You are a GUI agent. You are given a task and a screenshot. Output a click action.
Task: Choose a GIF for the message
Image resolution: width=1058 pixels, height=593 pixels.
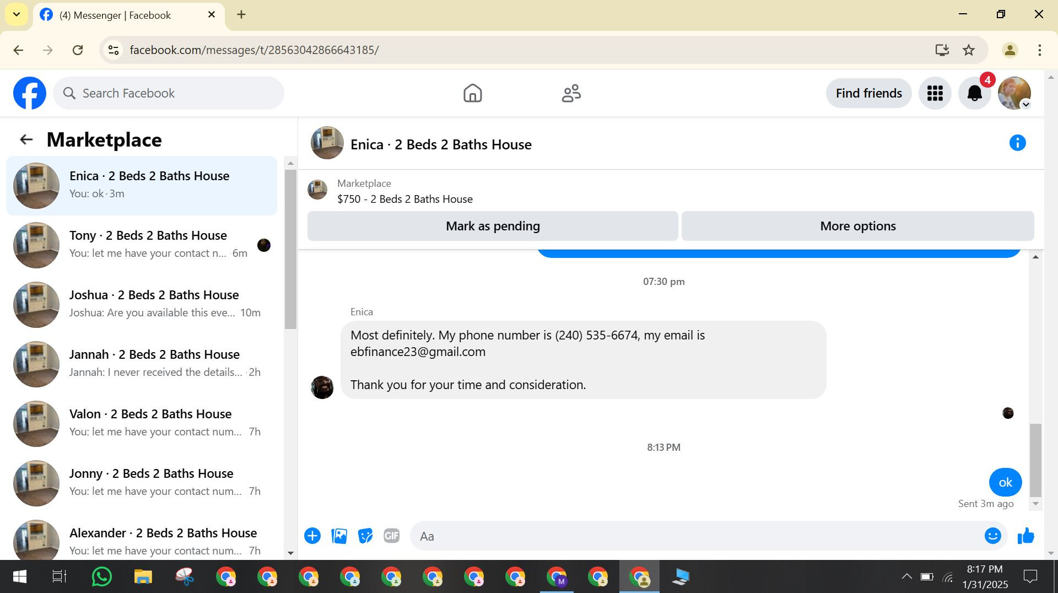(392, 536)
